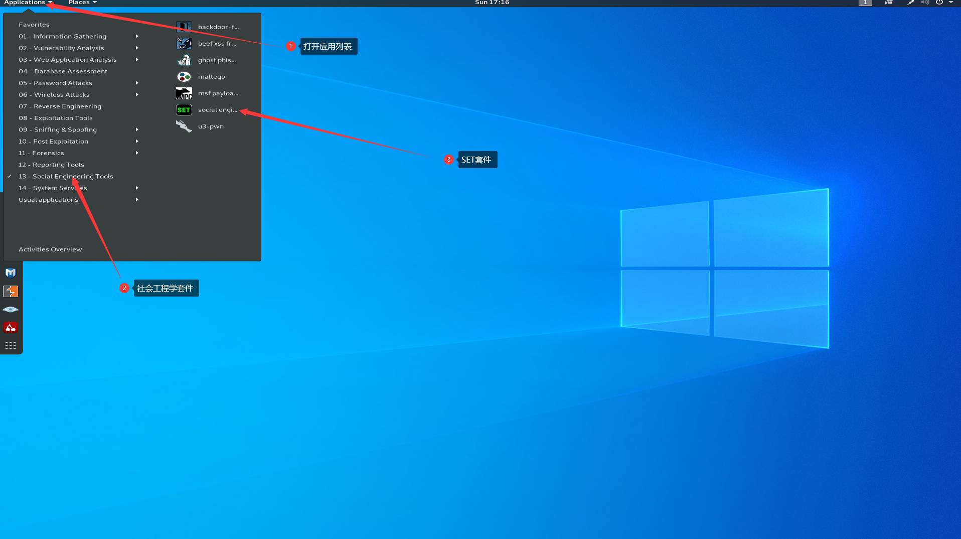Click the power icon in top bar
Screen dimensions: 961x539
coord(939,3)
